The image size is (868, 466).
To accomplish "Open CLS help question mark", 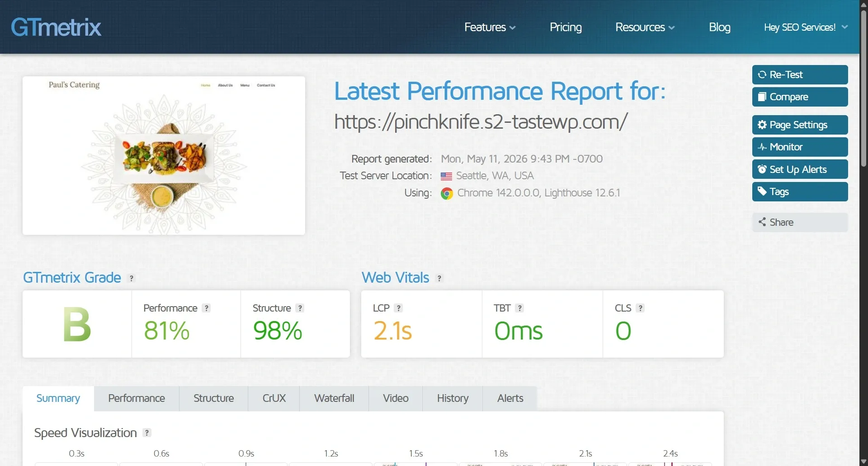I will click(x=640, y=308).
